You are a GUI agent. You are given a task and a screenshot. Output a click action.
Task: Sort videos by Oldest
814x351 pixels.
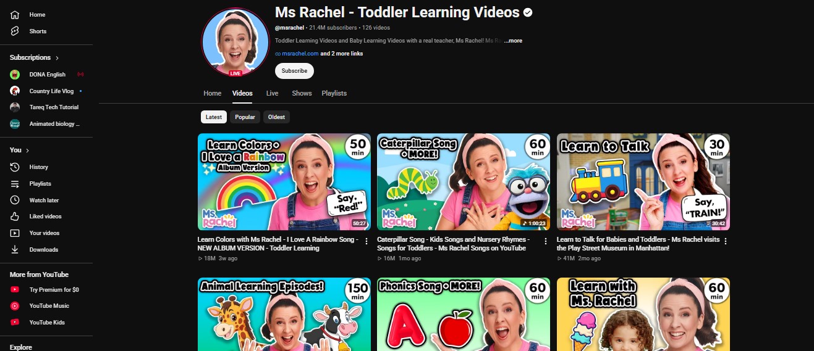[276, 117]
